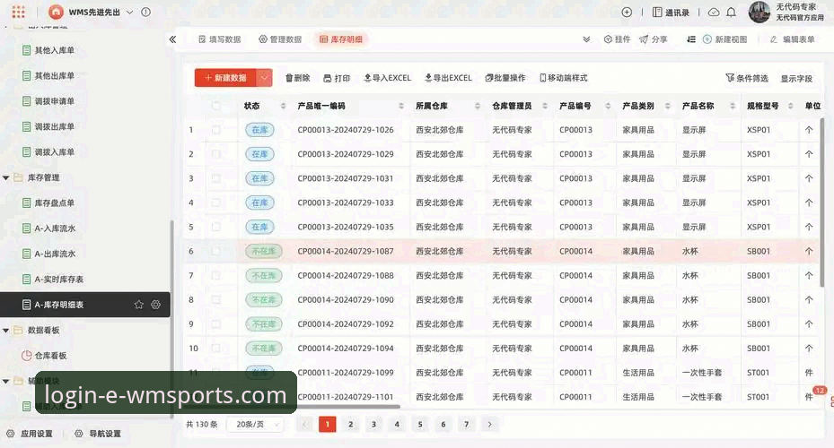Switch to 填写数据 tab

tap(220, 39)
